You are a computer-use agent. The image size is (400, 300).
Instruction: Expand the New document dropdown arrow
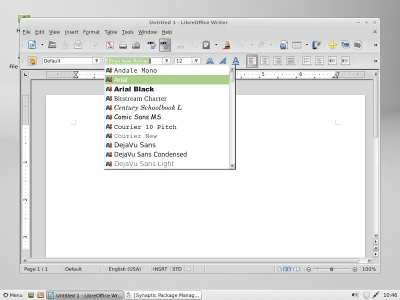coord(42,45)
